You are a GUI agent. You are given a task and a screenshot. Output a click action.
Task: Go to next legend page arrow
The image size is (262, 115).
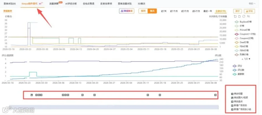point(249,59)
